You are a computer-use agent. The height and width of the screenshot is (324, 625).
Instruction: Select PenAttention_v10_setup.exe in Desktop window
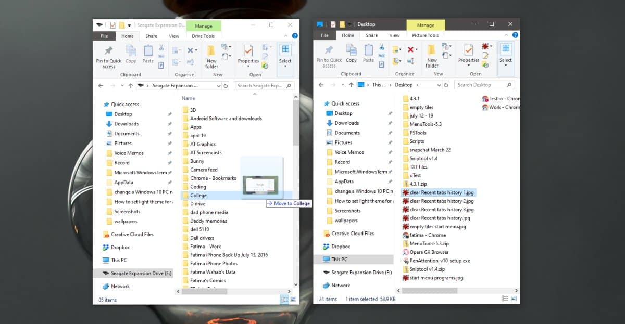[x=440, y=261]
